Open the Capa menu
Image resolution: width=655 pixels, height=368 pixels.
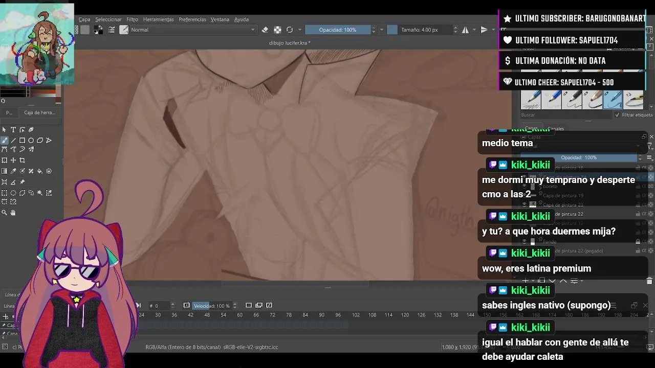point(84,19)
